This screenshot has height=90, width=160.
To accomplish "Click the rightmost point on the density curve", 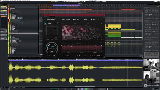I will (102, 46).
